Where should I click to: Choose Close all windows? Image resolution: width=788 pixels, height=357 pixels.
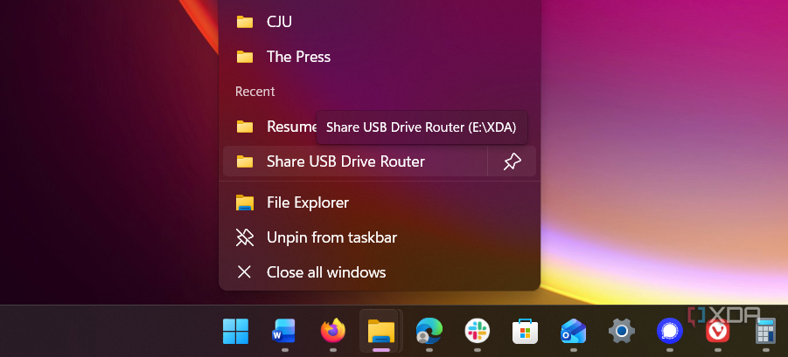[x=380, y=272]
